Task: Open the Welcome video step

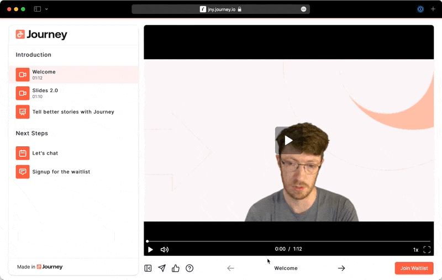Action: click(74, 75)
